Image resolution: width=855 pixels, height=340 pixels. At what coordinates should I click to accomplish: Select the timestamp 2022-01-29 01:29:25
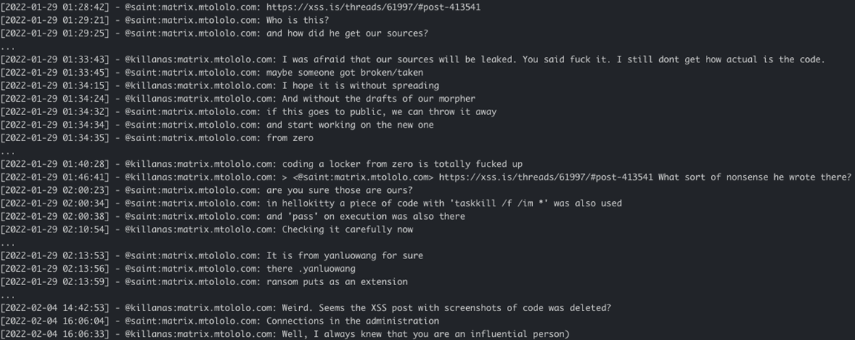click(55, 33)
